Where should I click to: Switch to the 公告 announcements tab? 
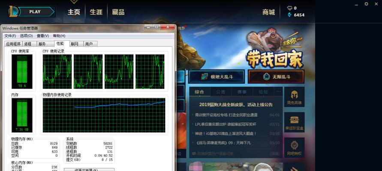click(220, 92)
